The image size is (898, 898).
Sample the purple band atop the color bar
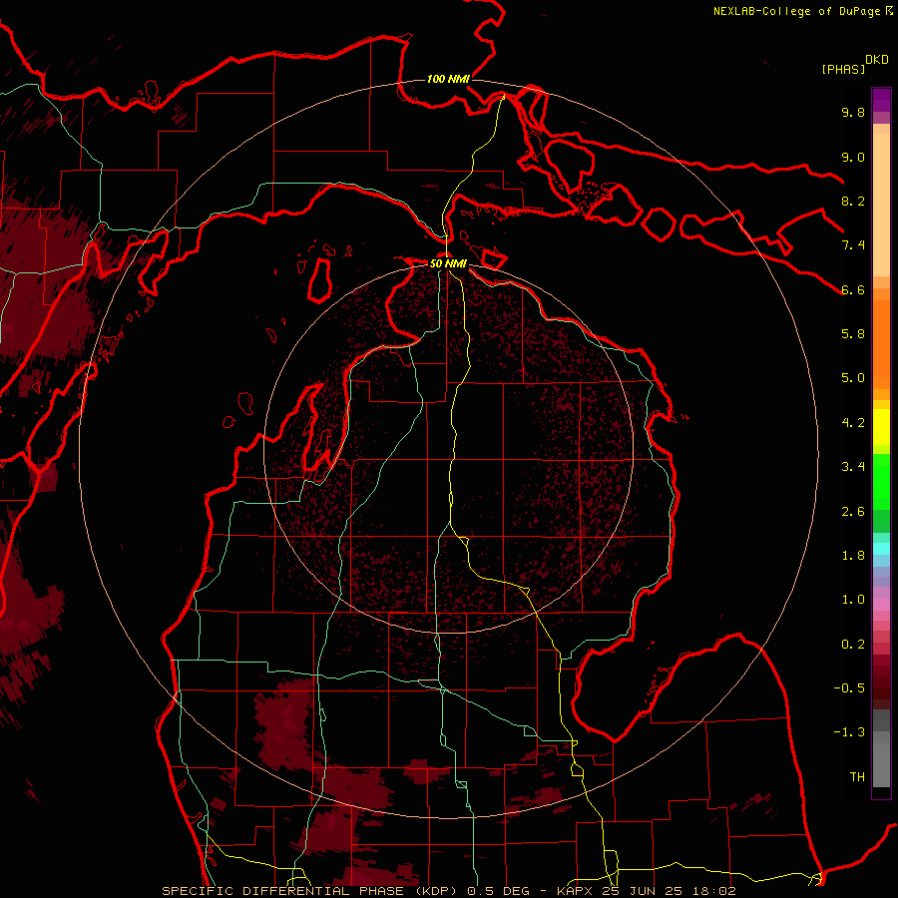[x=881, y=100]
